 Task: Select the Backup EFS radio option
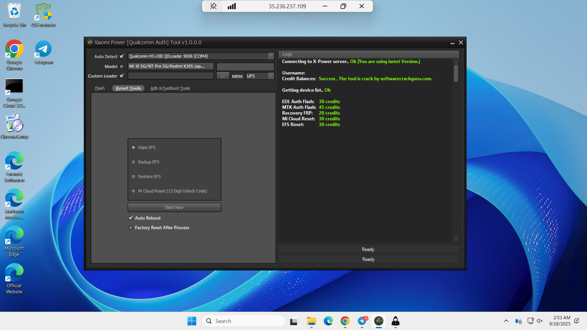(134, 162)
